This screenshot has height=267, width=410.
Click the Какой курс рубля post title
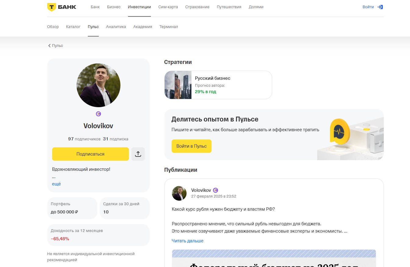click(x=223, y=209)
